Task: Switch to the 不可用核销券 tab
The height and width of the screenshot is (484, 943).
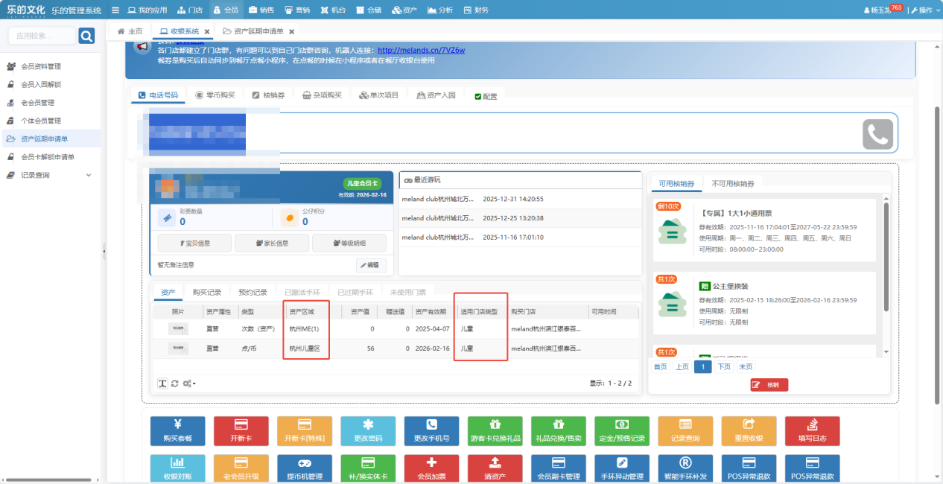Action: (734, 183)
